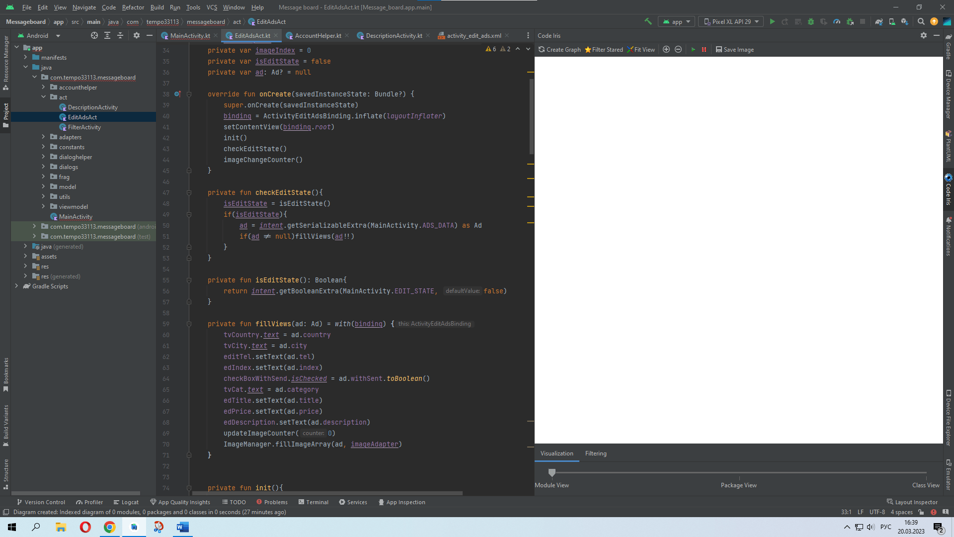Screen dimensions: 954x537
Task: Collapse the MainActivity.kt editor tab's fold at line 38
Action: tap(189, 94)
